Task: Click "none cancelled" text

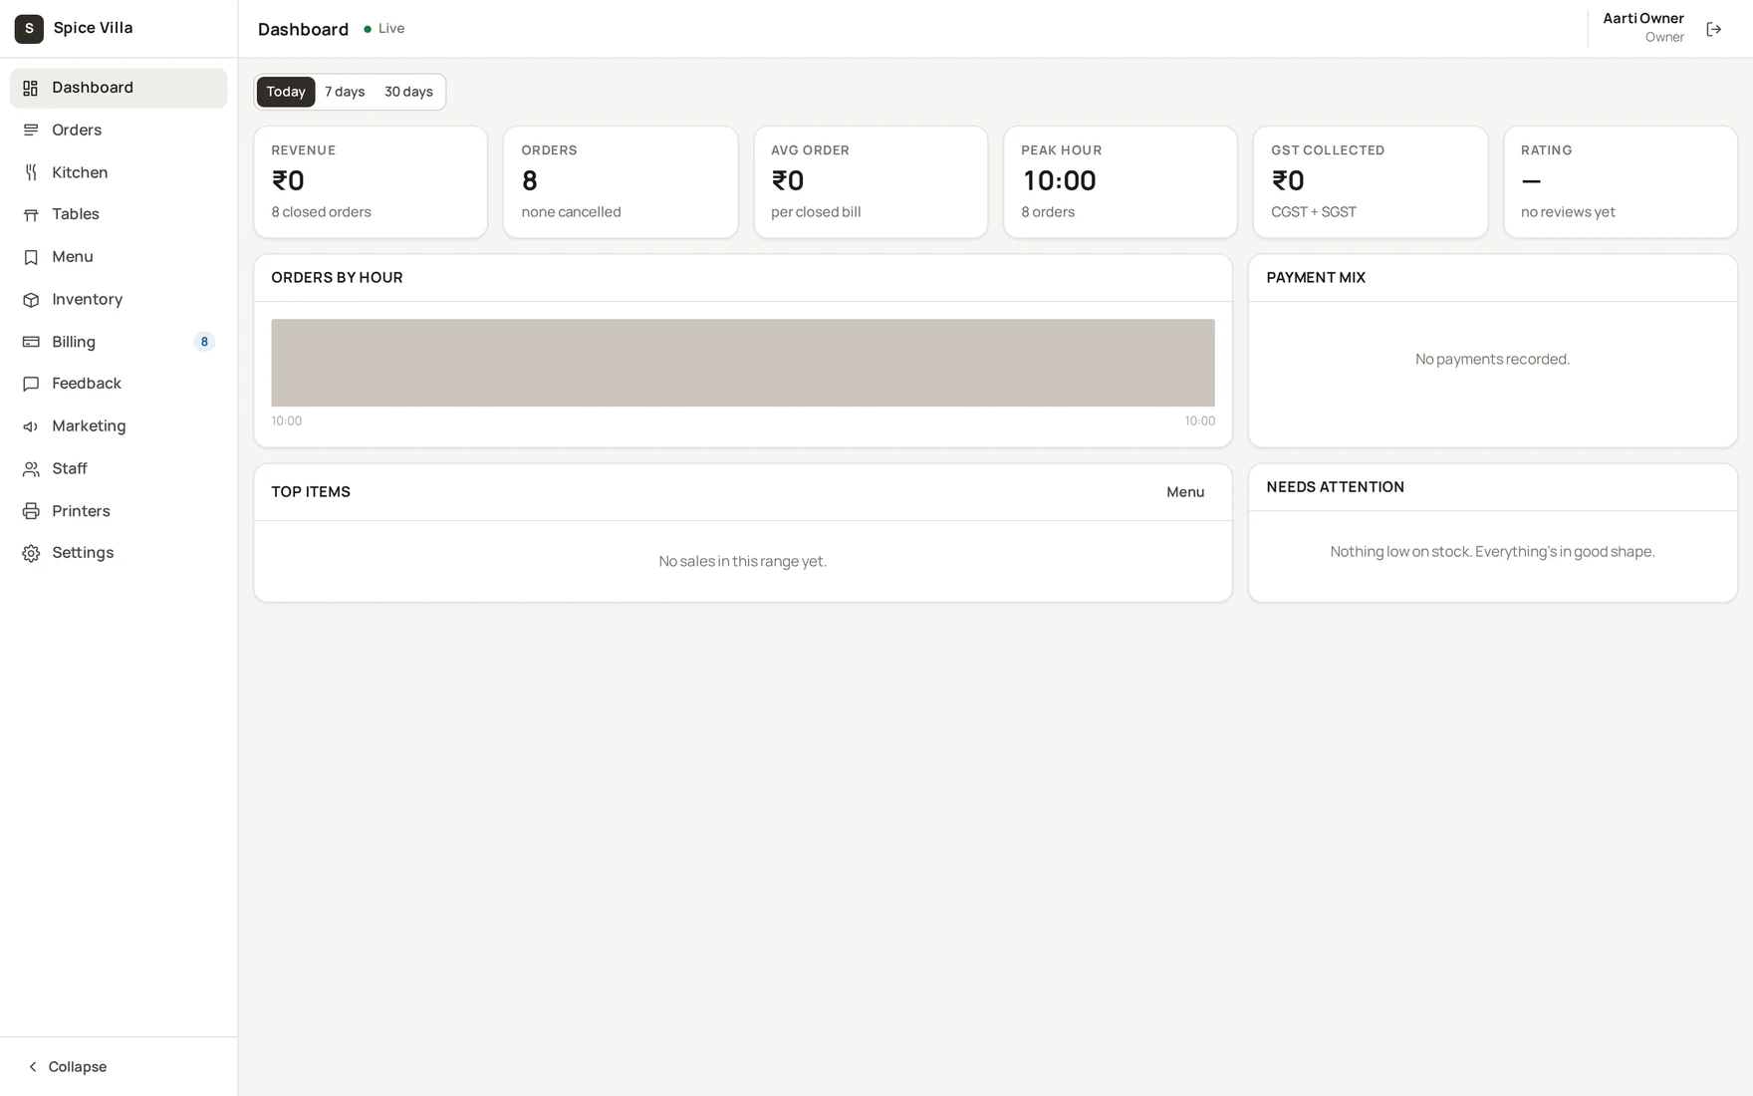Action: pyautogui.click(x=571, y=212)
